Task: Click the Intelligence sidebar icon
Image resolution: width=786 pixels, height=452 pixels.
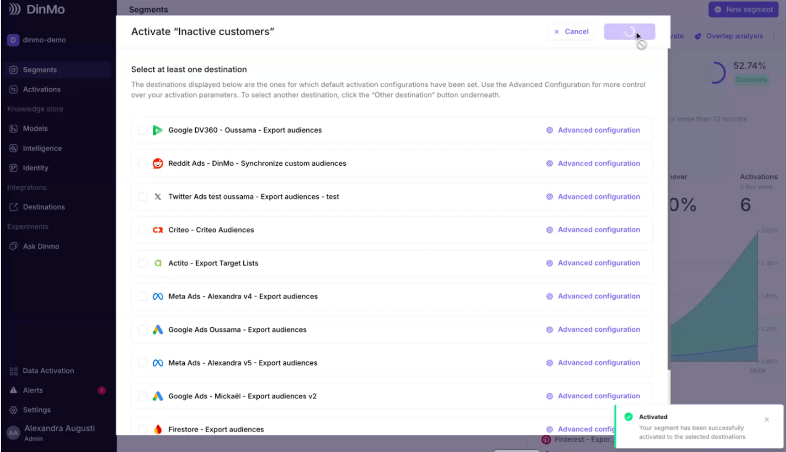Action: [14, 148]
